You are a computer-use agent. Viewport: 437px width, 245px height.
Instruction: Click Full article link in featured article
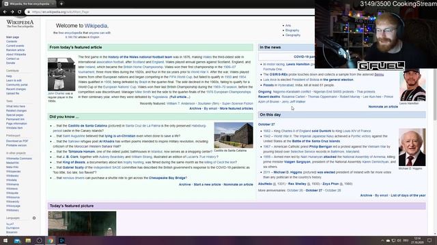coord(180,97)
